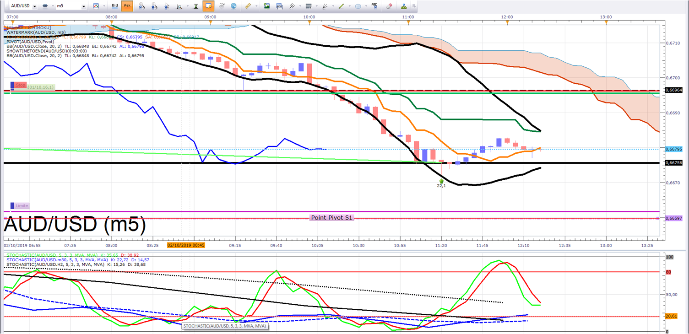Select the green trend line tool

[342, 6]
